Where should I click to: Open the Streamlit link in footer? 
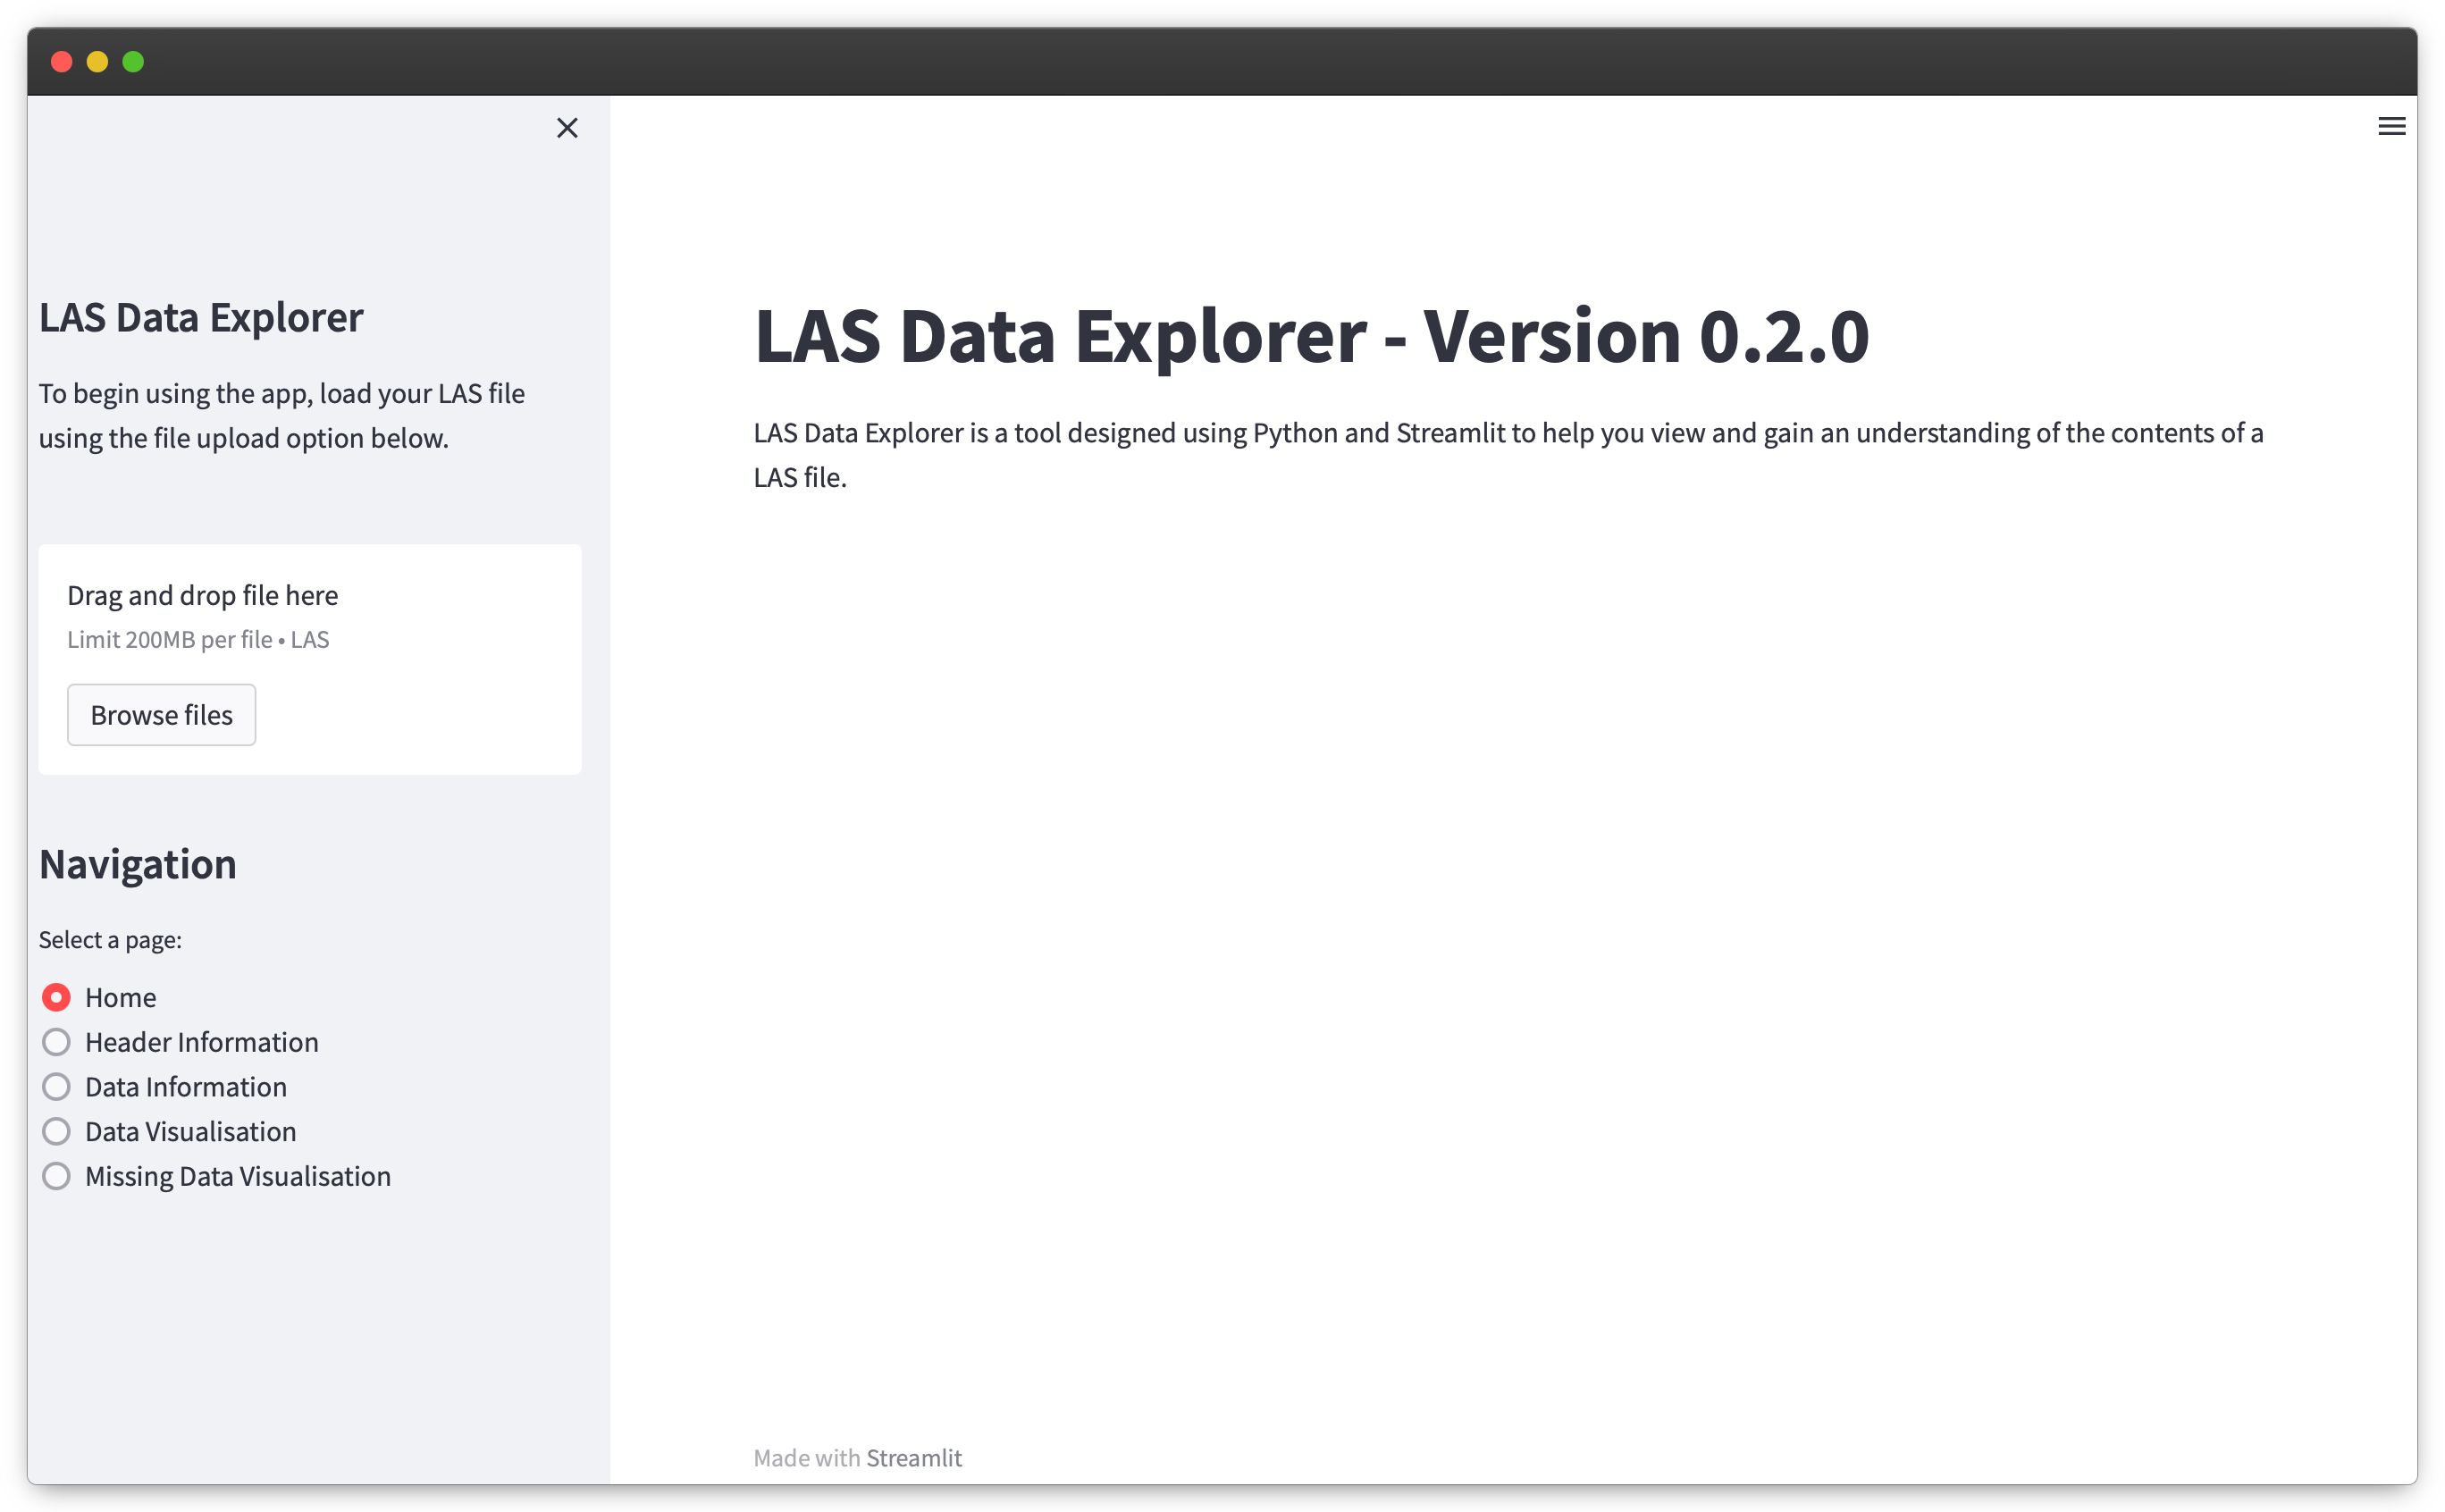pos(913,1458)
